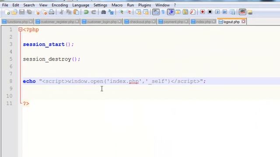Open the Settings menu
Image resolution: width=280 pixels, height=157 pixels.
100,5
